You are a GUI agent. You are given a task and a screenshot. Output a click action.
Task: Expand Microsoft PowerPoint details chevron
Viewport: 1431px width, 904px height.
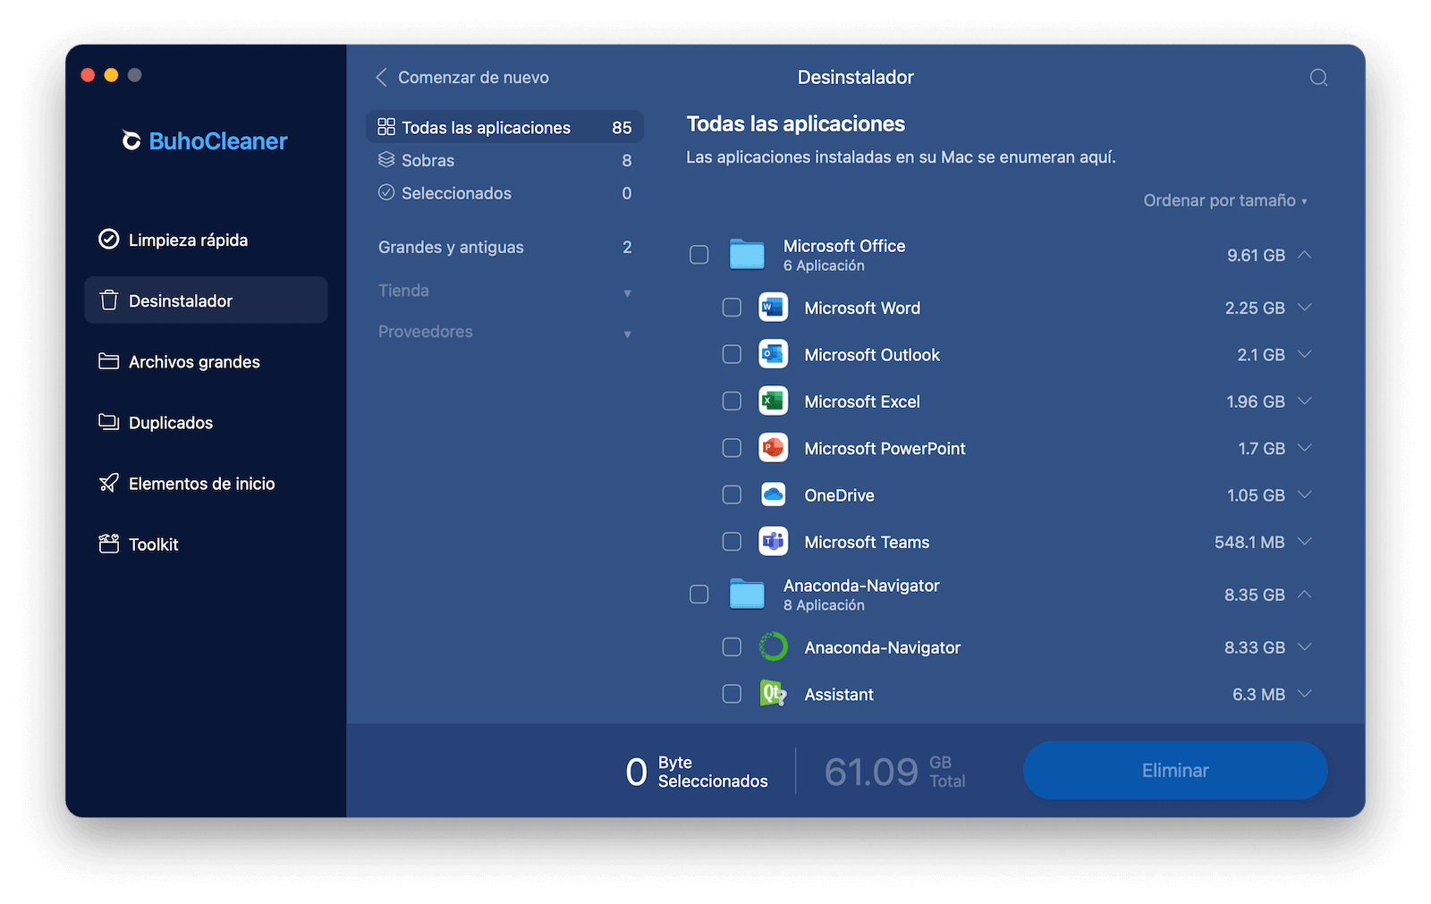[1305, 448]
